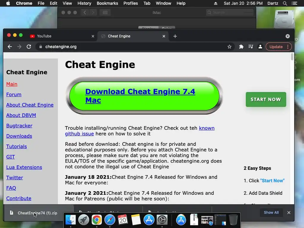
Task: Click the date and time in menu bar
Action: tap(243, 3)
